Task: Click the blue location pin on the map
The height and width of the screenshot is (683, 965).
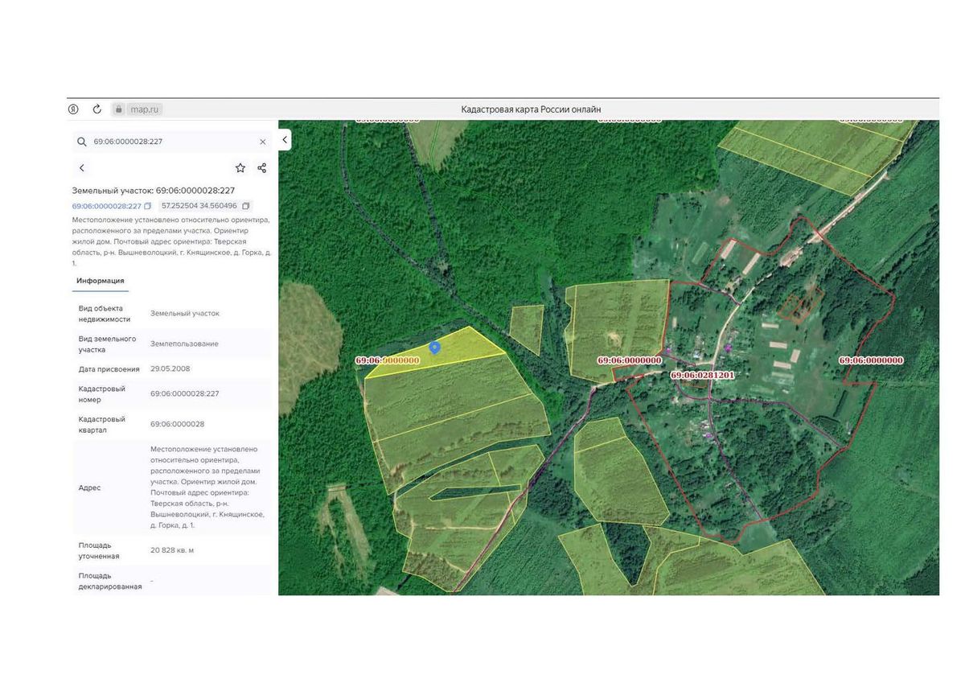Action: [435, 348]
